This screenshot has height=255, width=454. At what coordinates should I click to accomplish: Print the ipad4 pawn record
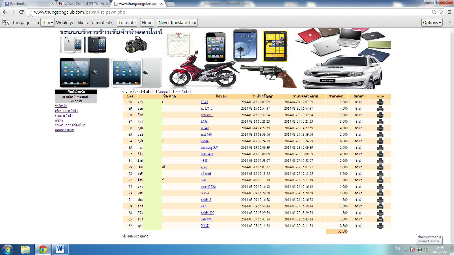tap(380, 141)
